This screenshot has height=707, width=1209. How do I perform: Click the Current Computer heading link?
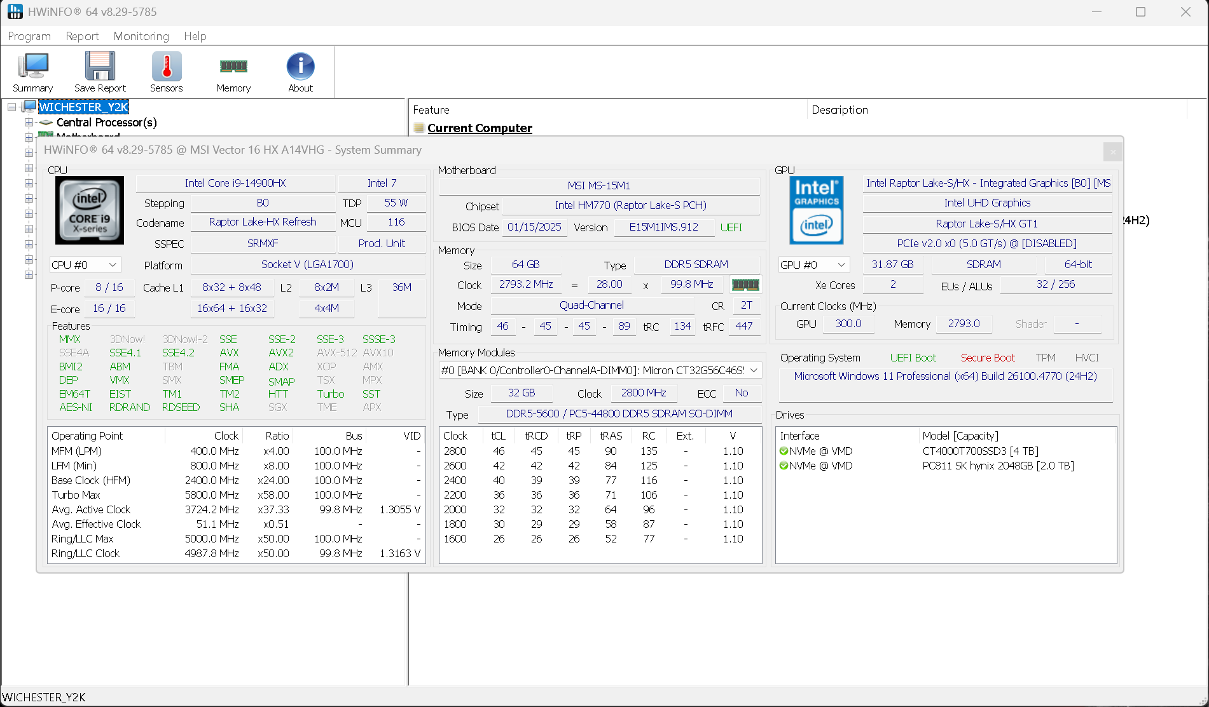480,128
